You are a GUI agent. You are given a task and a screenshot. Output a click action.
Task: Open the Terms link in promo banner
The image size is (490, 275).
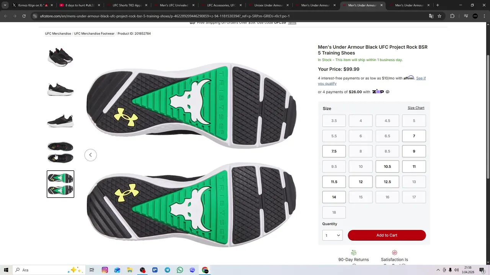(292, 23)
